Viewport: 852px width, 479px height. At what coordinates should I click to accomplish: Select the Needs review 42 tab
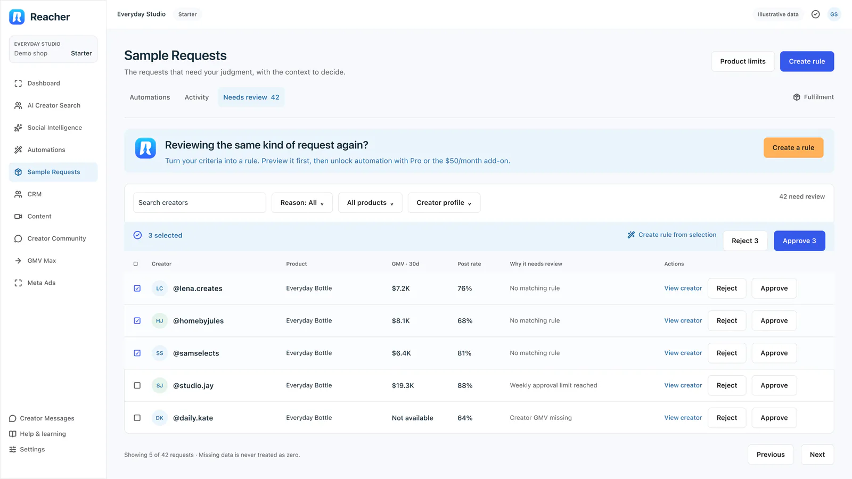coord(251,97)
